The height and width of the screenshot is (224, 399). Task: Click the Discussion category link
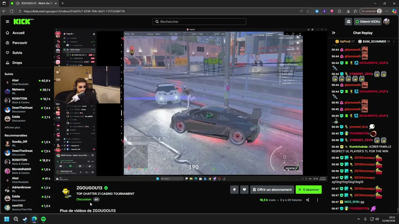(x=84, y=199)
